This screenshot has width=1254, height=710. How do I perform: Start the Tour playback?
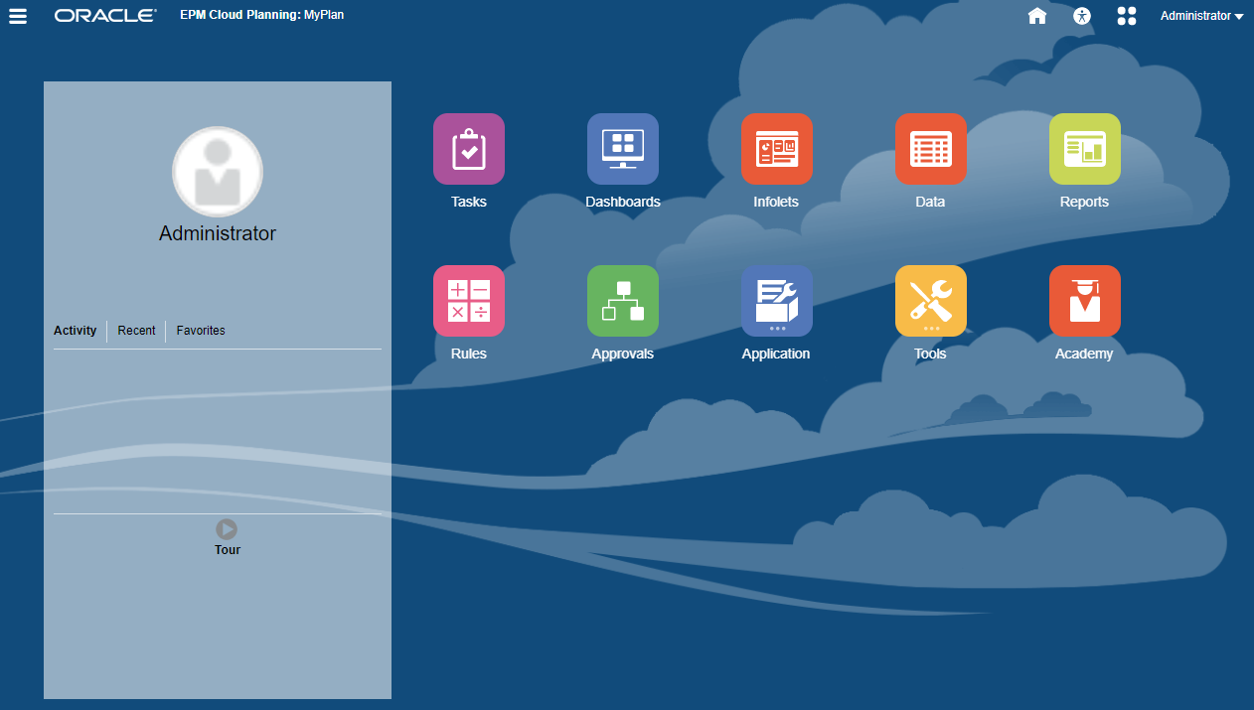pos(227,528)
